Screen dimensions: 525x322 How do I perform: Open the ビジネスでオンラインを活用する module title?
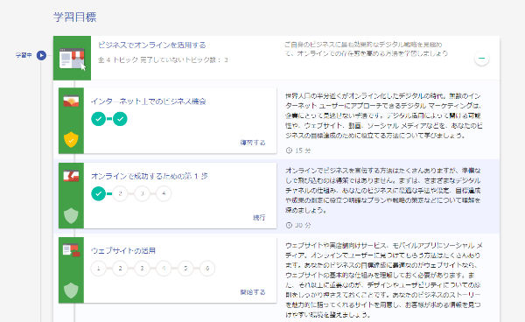pyautogui.click(x=152, y=45)
